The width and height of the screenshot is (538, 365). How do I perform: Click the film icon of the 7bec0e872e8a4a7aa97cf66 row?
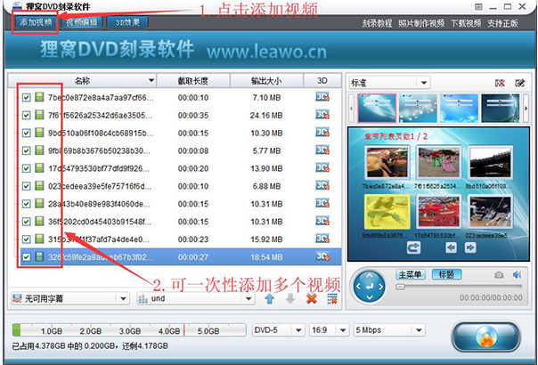39,97
